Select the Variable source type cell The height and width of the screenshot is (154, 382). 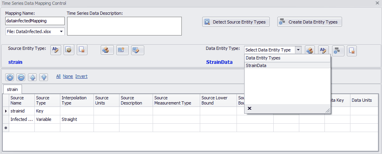[x=47, y=119]
